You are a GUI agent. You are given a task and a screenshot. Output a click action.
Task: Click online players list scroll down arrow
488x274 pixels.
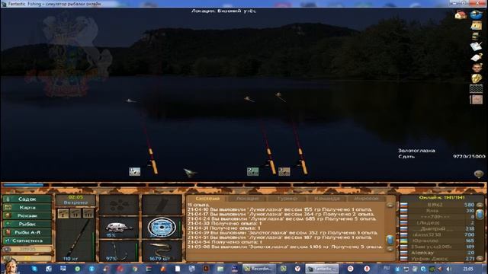click(x=480, y=258)
